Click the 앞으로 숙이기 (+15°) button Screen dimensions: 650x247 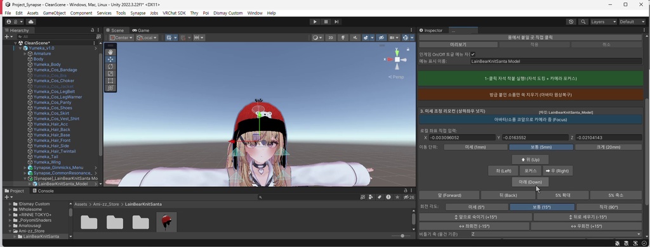click(x=475, y=217)
